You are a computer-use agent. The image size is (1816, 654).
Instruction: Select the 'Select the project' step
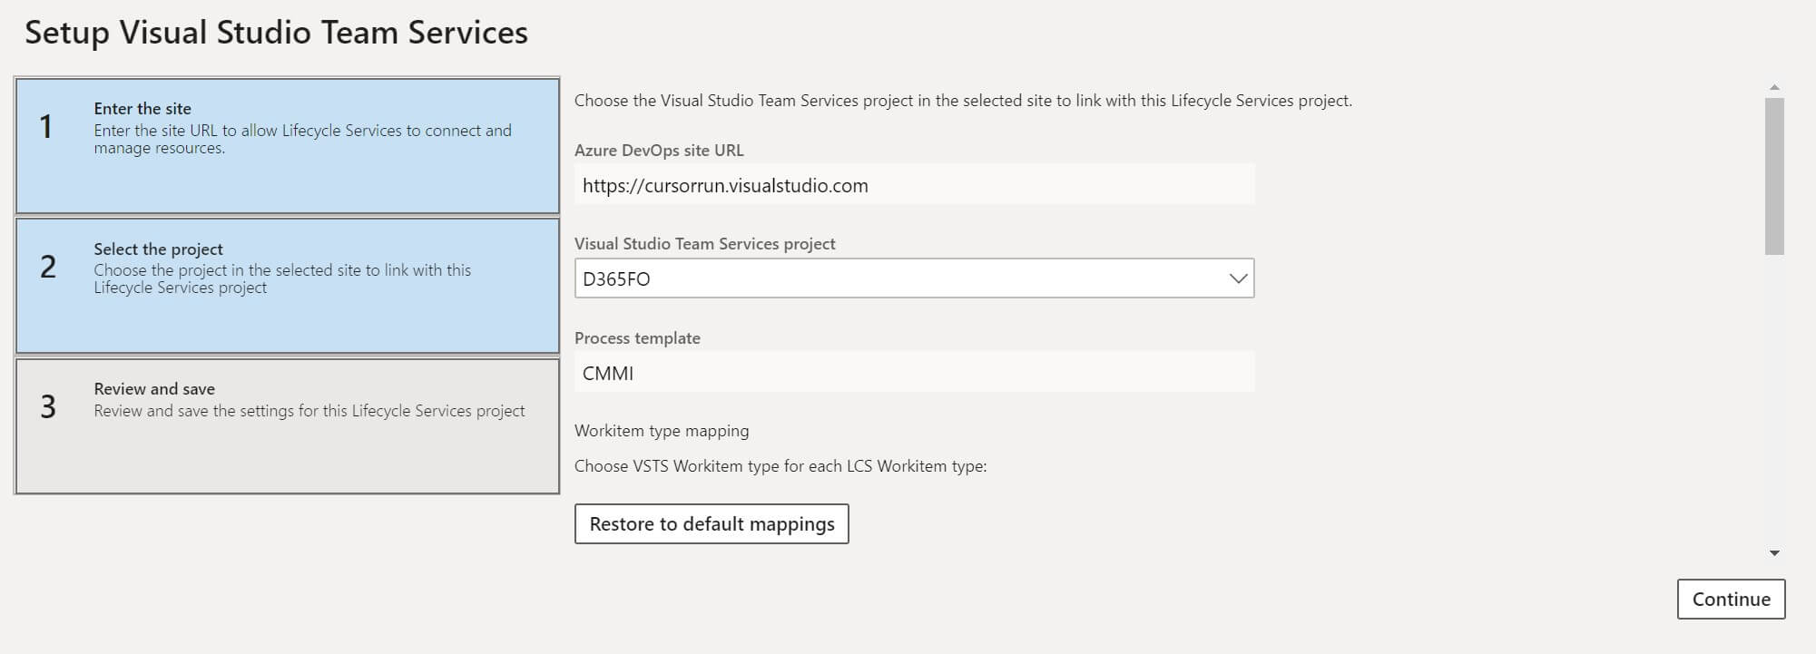(287, 286)
